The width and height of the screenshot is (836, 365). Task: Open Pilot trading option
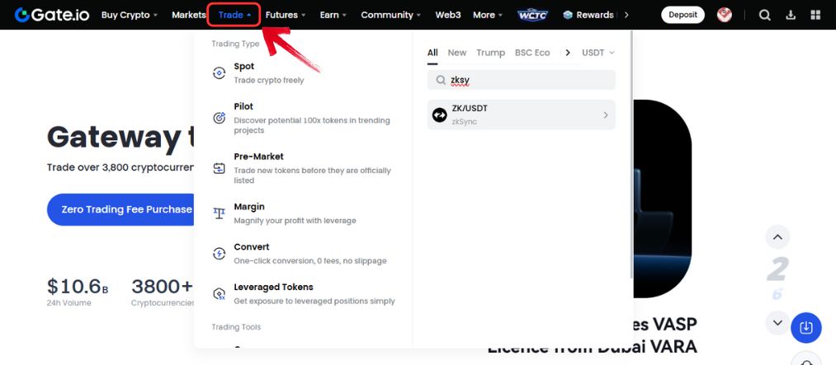point(304,118)
